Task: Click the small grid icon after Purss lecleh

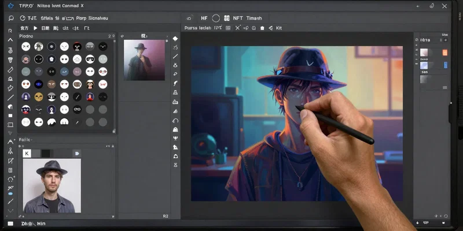Action: (x=228, y=28)
